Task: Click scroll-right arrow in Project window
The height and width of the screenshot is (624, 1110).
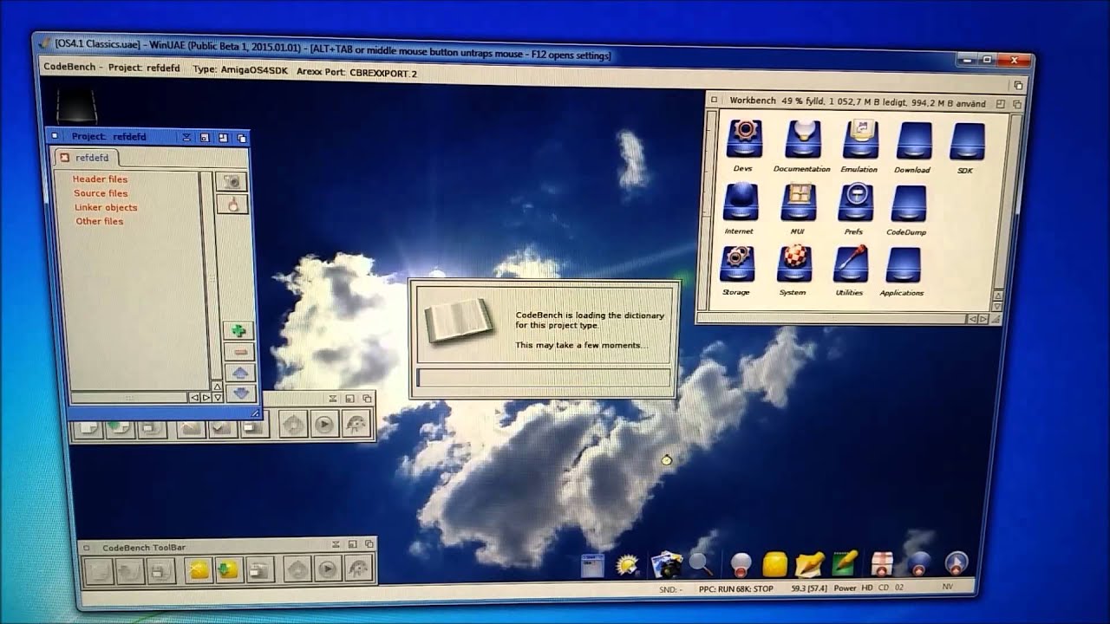Action: [206, 398]
